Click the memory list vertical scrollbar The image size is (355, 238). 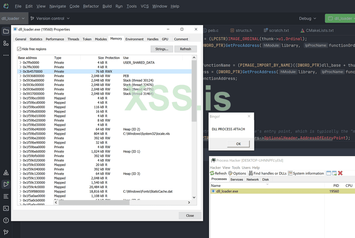point(194,107)
